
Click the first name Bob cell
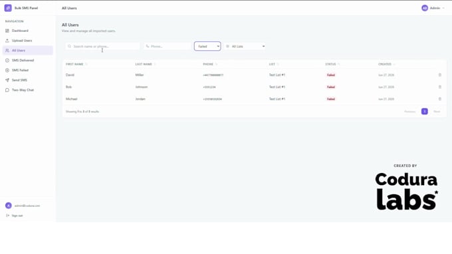click(x=68, y=87)
